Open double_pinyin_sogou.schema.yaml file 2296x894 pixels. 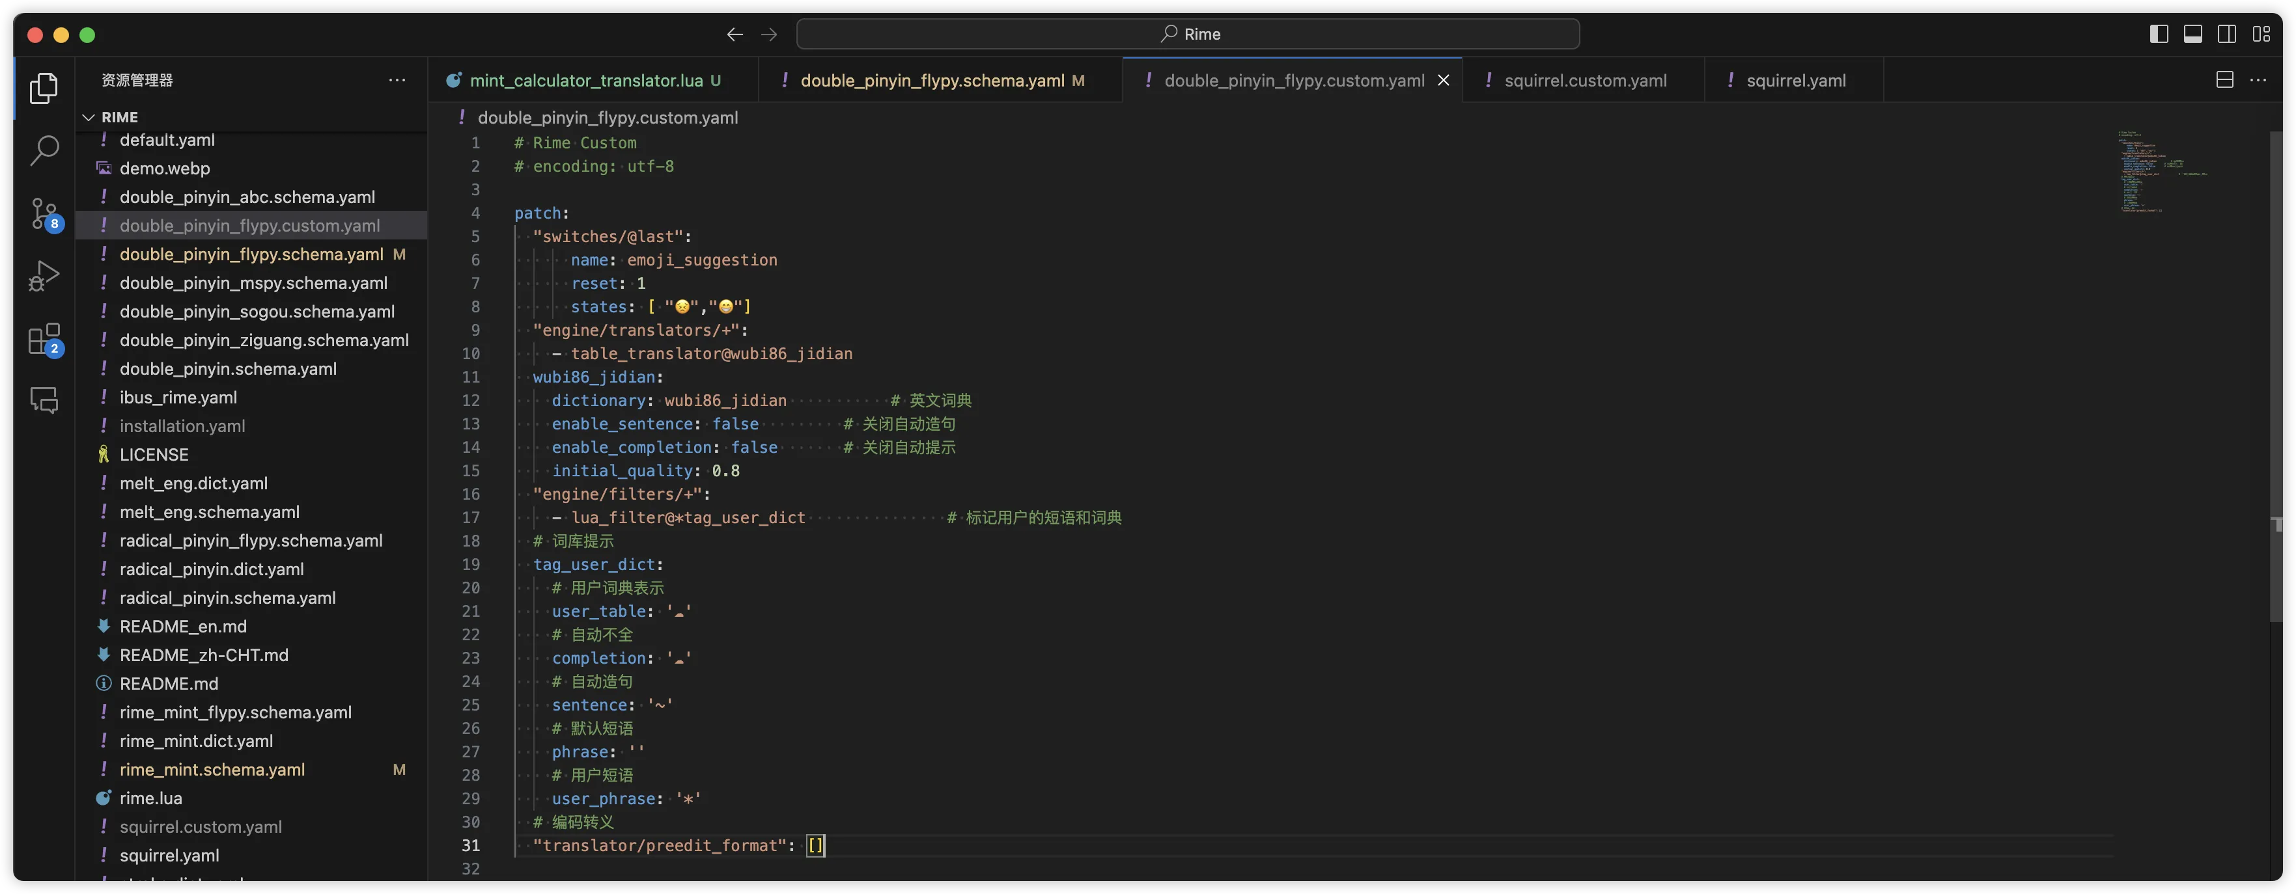tap(257, 311)
